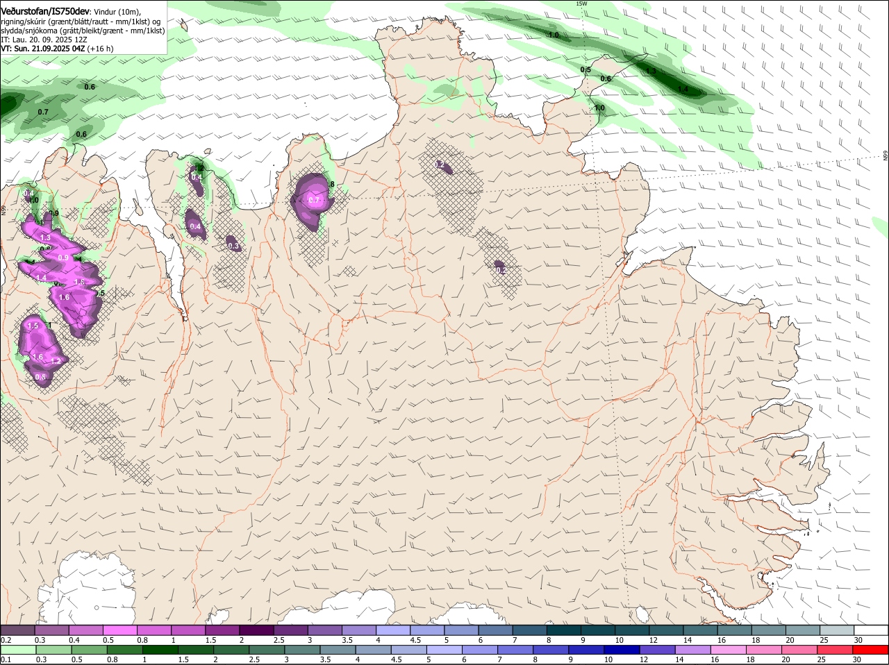Pick the lower-legend swatch between 18 and 20
The width and height of the screenshot is (889, 665).
(766, 650)
